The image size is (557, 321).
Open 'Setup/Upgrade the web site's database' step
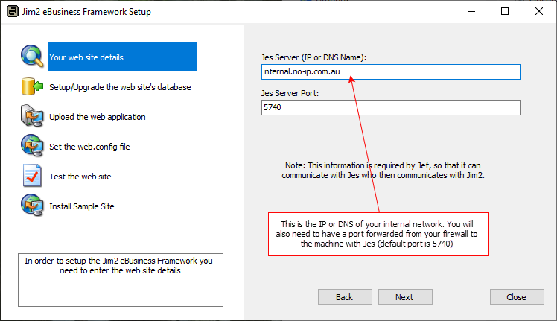(120, 87)
